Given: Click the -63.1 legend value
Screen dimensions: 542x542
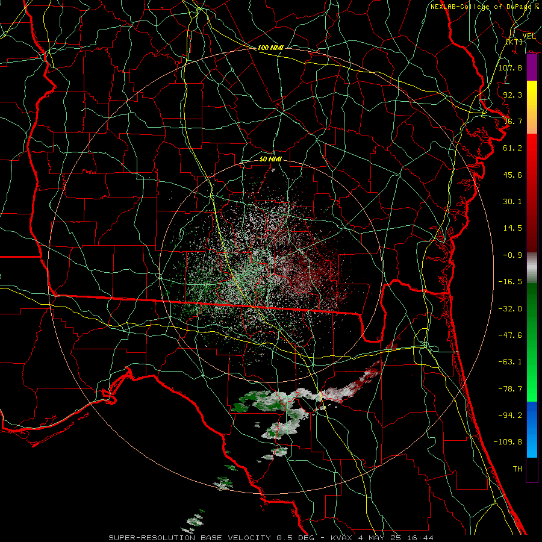Looking at the screenshot, I should 510,362.
